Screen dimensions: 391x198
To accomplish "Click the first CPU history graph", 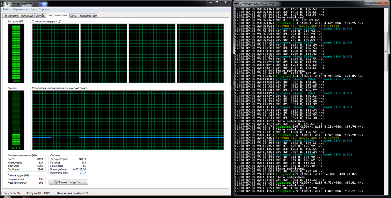I will (x=56, y=53).
